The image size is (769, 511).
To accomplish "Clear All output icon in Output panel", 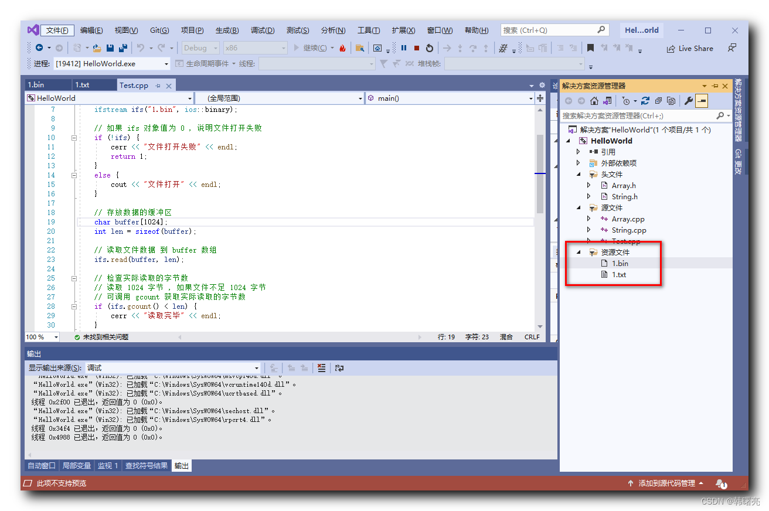I will pos(321,368).
